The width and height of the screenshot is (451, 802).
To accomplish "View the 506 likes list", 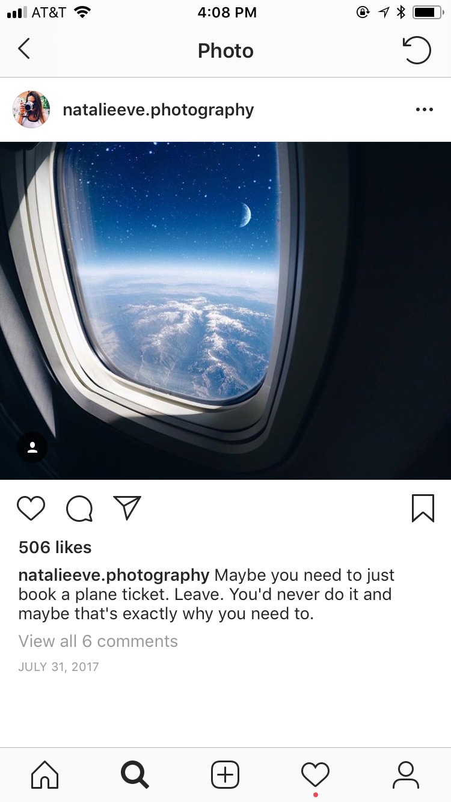I will coord(55,547).
